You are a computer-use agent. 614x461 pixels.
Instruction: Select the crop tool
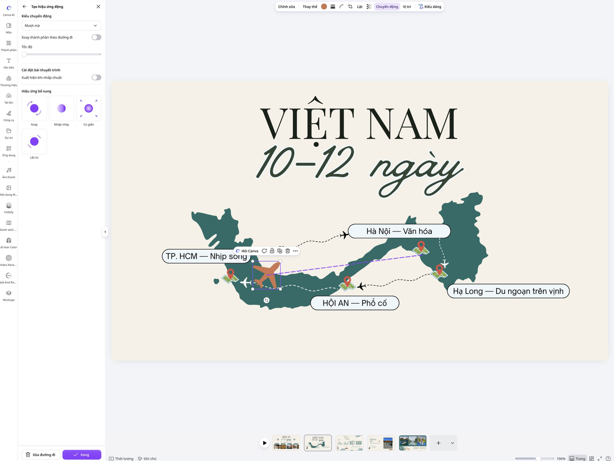point(350,7)
